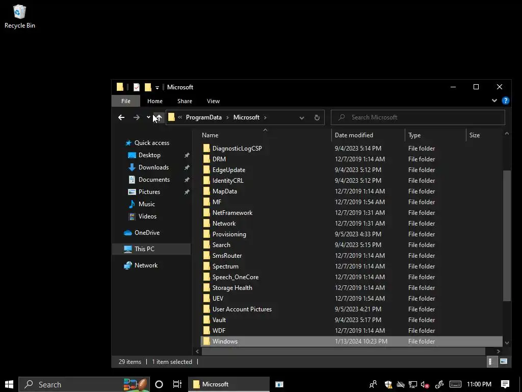Click the New folder quick access icon
The image size is (522, 392).
coord(148,87)
